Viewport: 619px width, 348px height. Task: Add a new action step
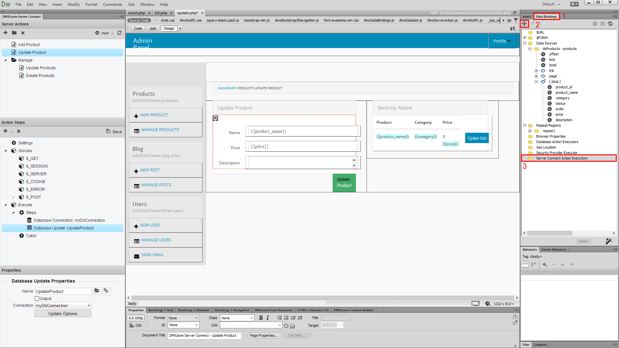5,131
